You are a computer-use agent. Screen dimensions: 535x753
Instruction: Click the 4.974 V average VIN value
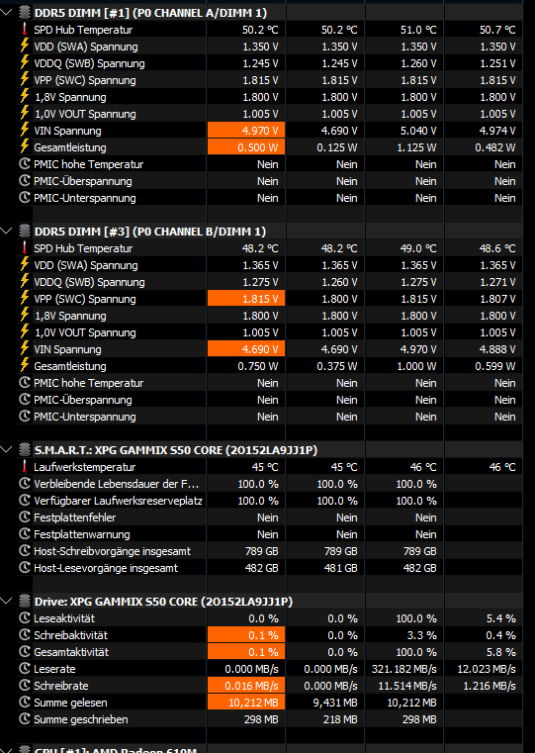[497, 131]
